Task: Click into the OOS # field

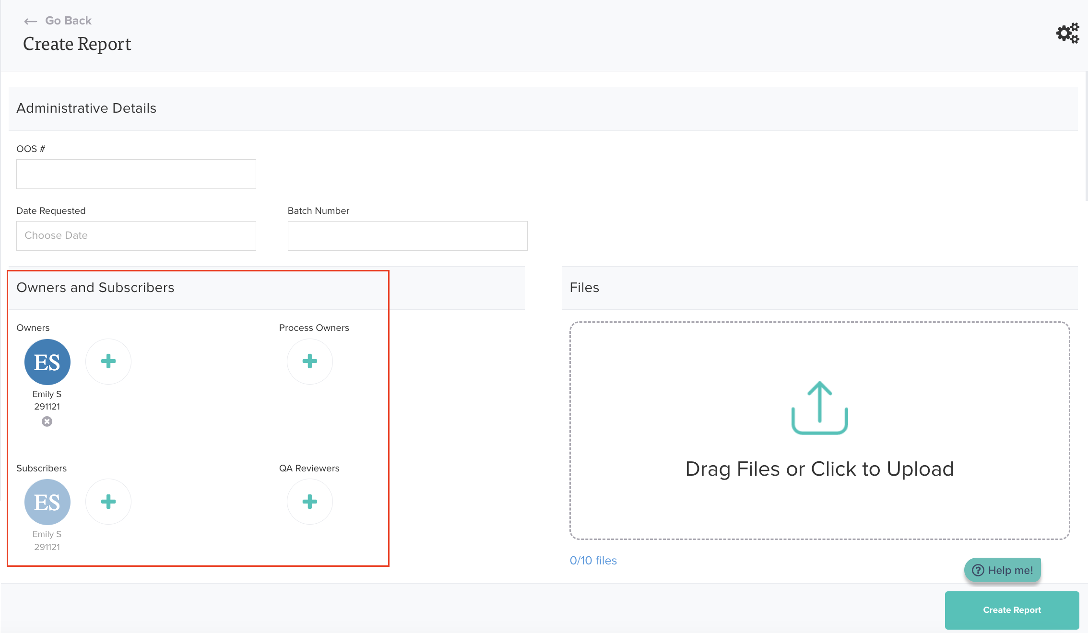Action: click(x=136, y=174)
